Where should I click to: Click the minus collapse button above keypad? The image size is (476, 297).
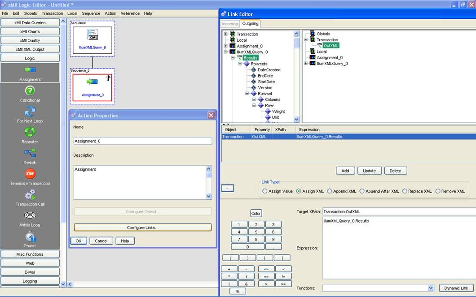227,188
